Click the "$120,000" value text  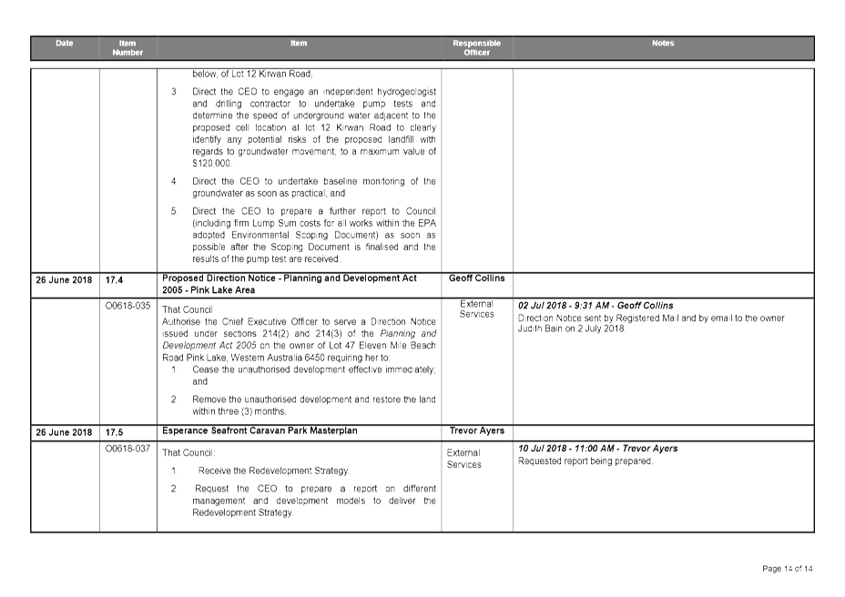(x=212, y=163)
